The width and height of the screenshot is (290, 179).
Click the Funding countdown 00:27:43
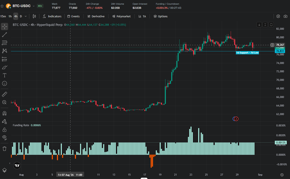[x=176, y=8]
